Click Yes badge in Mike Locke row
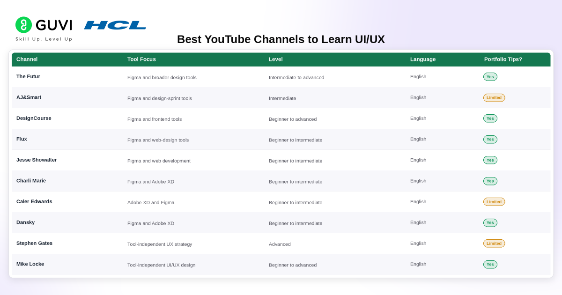562x295 pixels. (490, 264)
